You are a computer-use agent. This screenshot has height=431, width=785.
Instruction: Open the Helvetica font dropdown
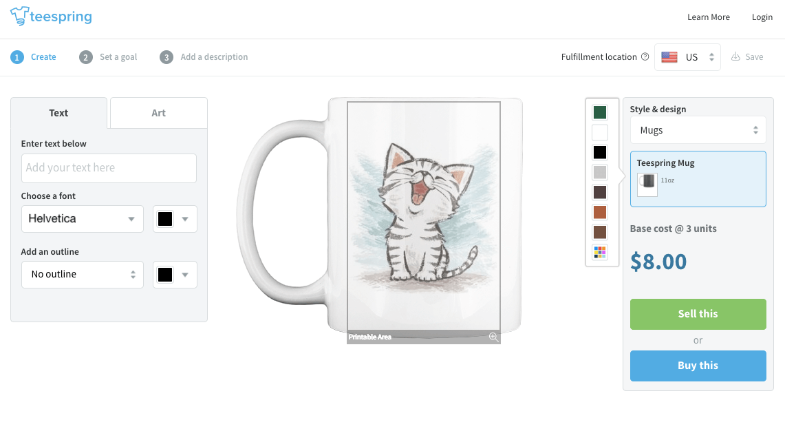click(83, 219)
